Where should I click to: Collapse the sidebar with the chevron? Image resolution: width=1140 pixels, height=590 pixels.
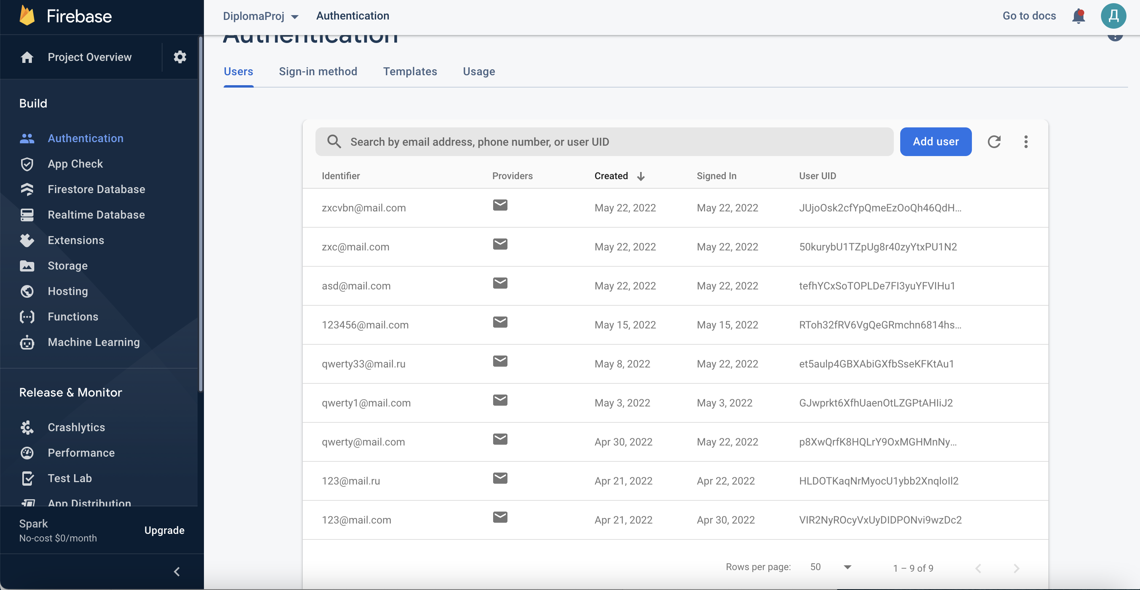pos(176,571)
